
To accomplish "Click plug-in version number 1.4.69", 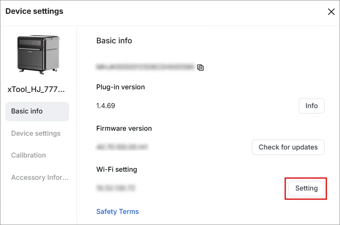I will point(106,106).
